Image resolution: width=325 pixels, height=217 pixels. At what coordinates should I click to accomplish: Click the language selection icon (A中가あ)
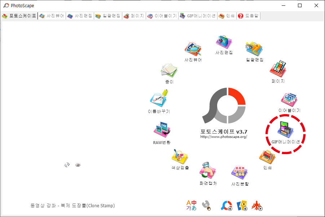[x=191, y=205]
